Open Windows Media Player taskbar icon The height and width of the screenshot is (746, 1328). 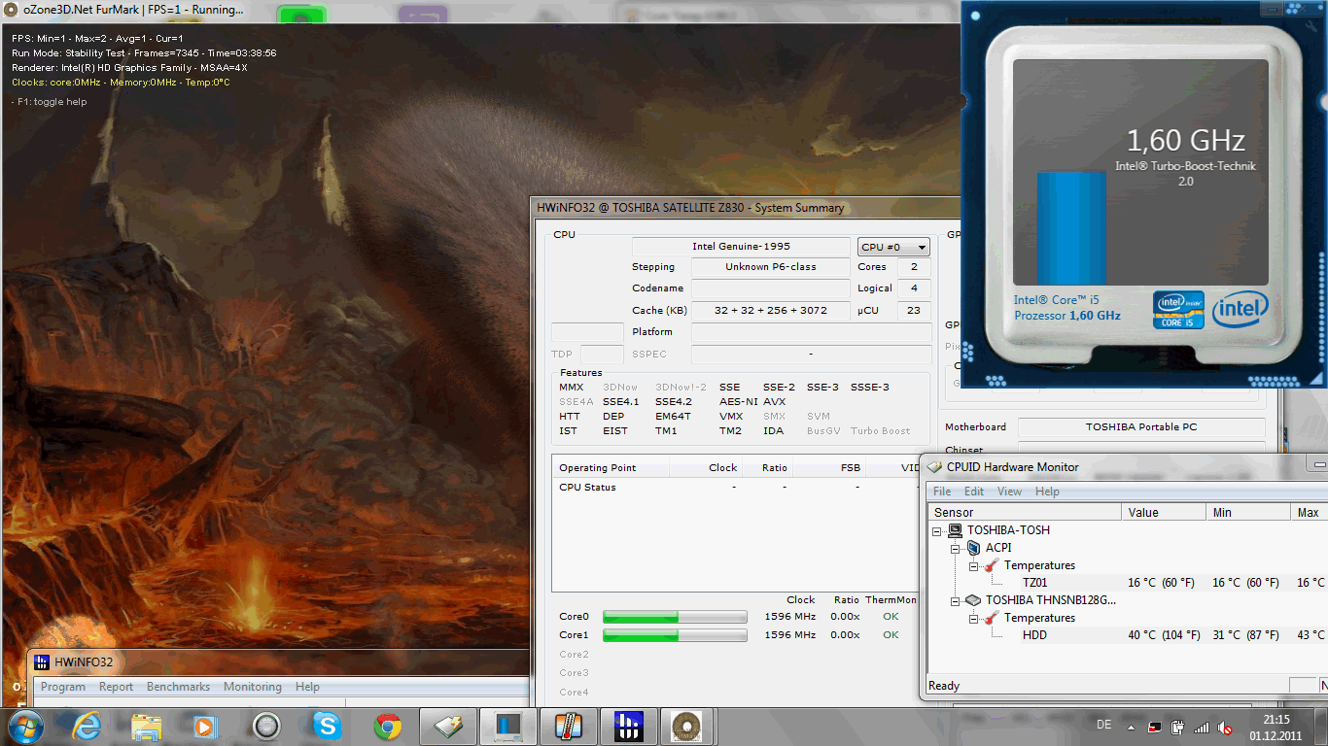click(204, 726)
